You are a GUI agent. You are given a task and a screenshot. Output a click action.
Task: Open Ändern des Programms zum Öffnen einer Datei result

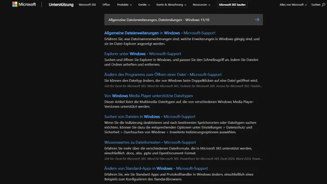click(x=163, y=75)
